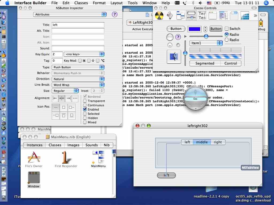Open the Direction Natural dropdown
Image resolution: width=274 pixels, height=205 pixels.
point(78,79)
